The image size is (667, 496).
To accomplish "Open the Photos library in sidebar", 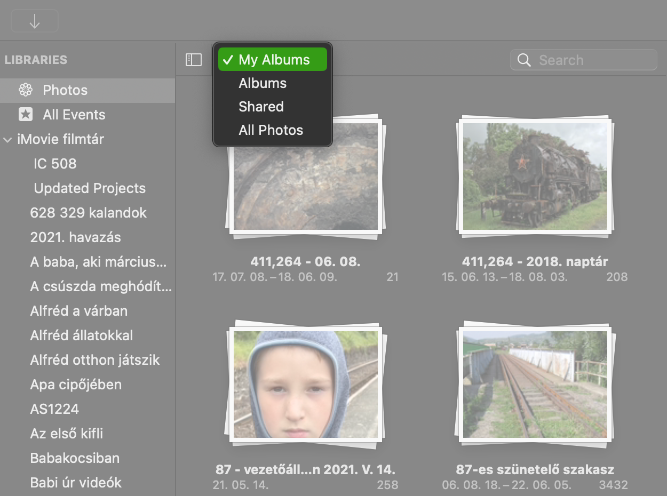I will coord(88,90).
